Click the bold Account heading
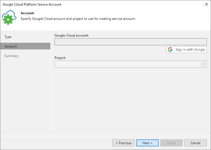Viewport: 211px width, 150px height. [27, 13]
